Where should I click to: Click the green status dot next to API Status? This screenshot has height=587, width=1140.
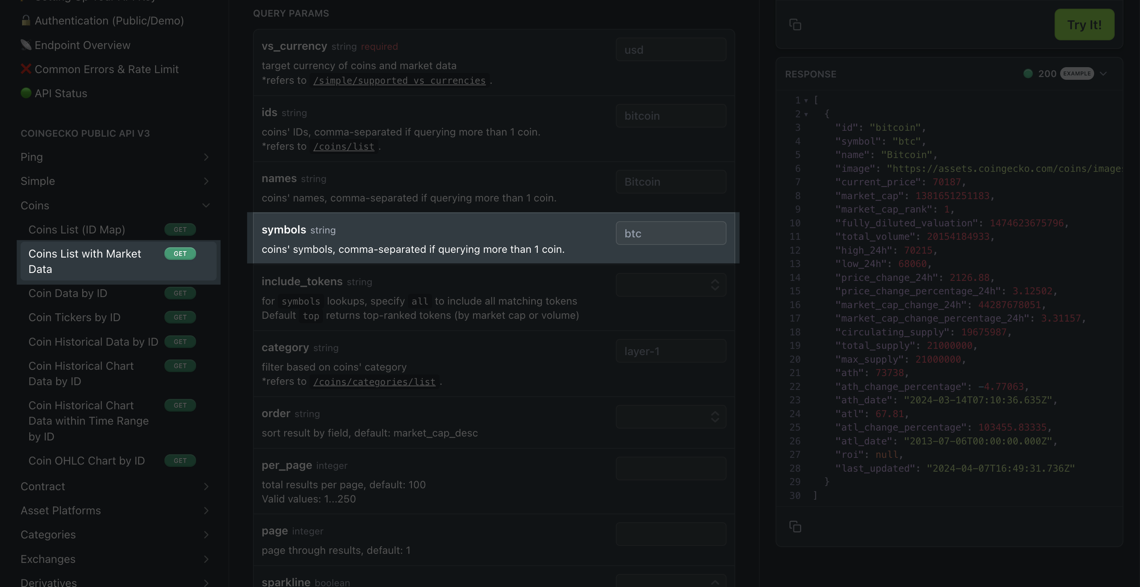coord(26,93)
